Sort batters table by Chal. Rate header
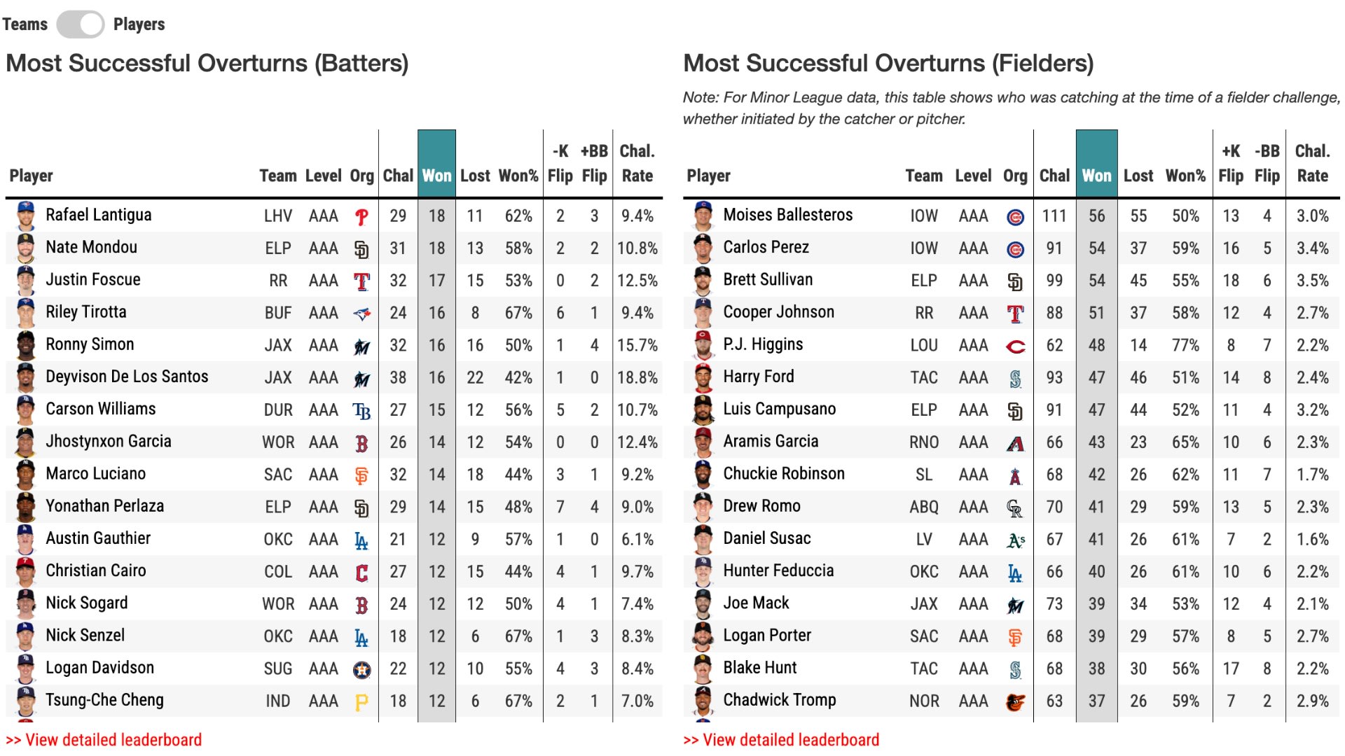This screenshot has height=756, width=1345. point(637,164)
